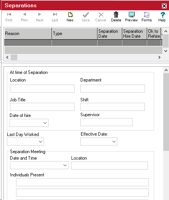The width and height of the screenshot is (169, 200).
Task: Open the Last Day Worked date dropdown
Action: coord(41,142)
